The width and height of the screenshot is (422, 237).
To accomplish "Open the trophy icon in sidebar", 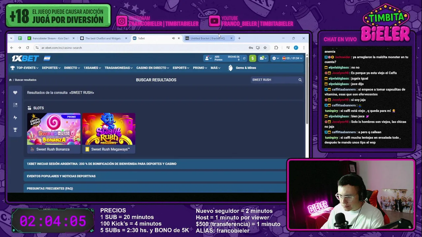I will pos(15,130).
